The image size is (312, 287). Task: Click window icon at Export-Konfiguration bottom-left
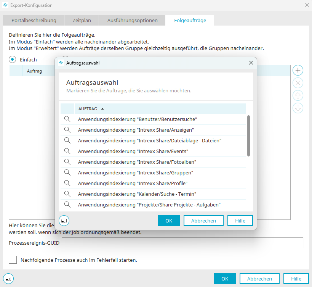coord(9,279)
